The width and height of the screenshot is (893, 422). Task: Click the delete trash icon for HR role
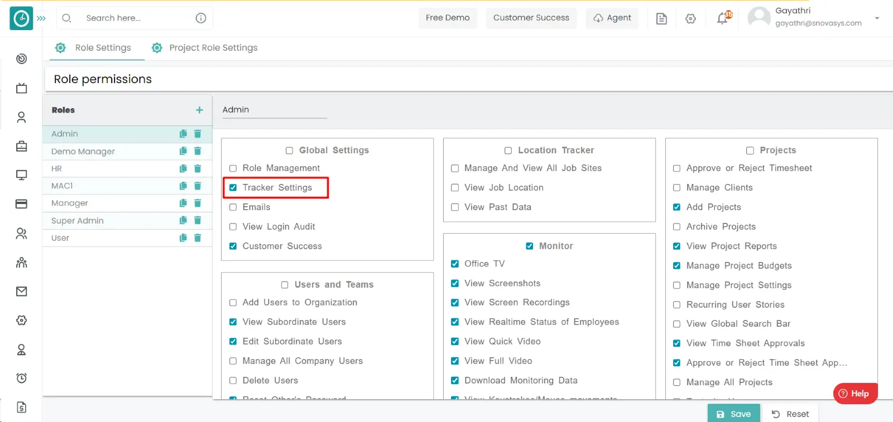[198, 168]
